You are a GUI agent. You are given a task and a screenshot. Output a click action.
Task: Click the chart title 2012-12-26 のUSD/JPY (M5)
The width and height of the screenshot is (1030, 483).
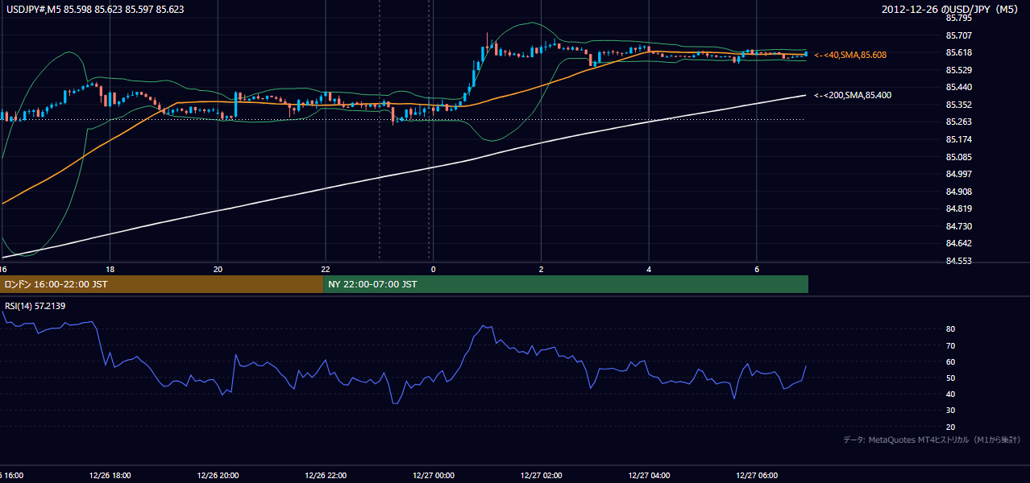pos(950,10)
